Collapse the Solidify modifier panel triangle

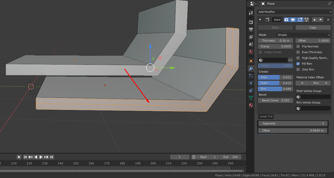(260, 20)
